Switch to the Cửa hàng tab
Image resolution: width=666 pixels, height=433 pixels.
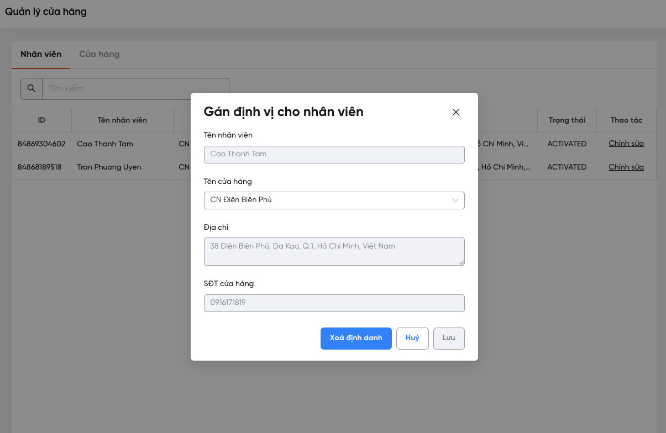99,54
